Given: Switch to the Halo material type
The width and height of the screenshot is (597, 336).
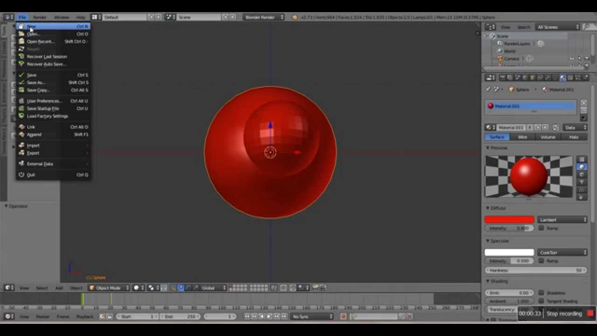Looking at the screenshot, I should tap(574, 137).
